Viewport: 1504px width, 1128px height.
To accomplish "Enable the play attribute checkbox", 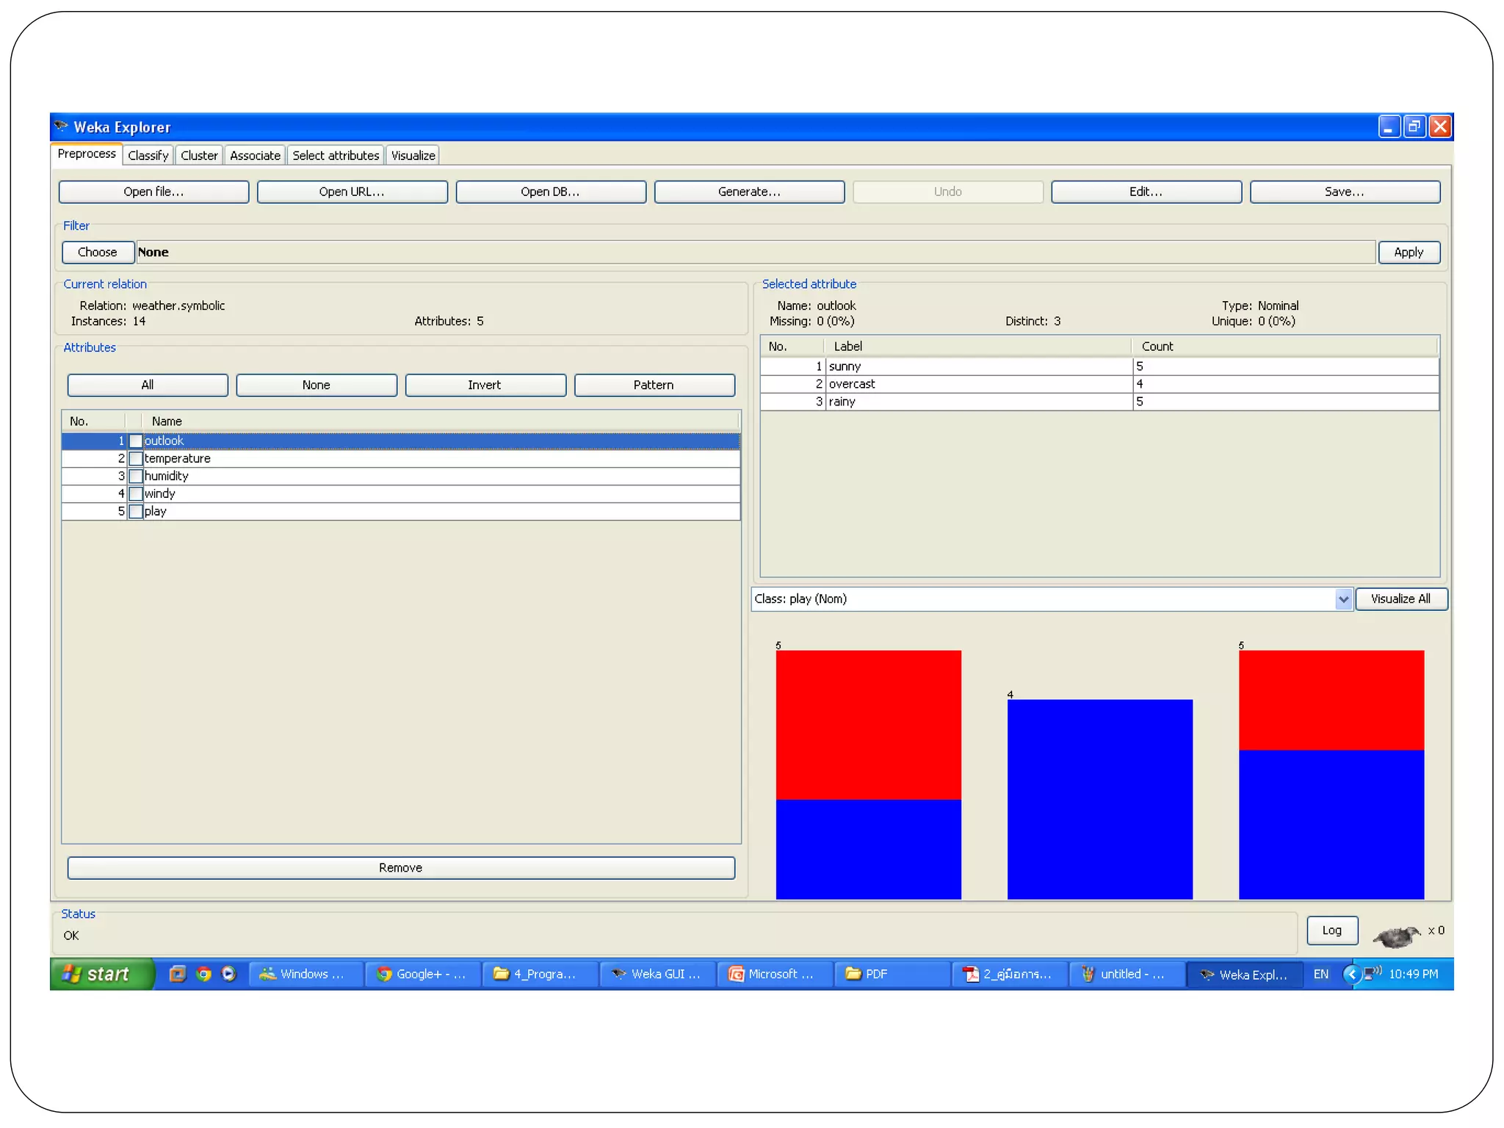I will point(136,511).
